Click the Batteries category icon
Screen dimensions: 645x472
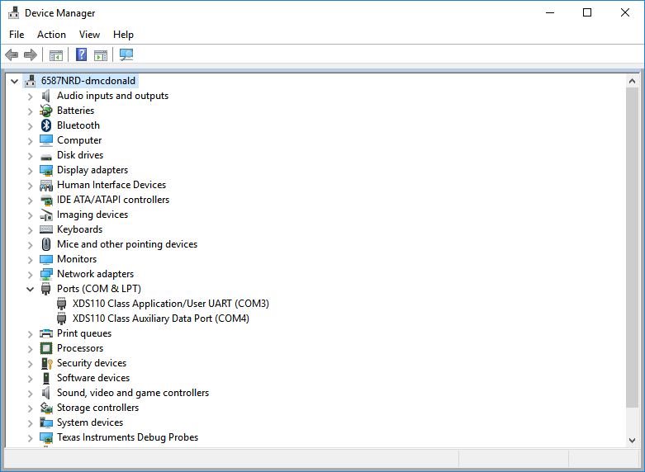click(x=46, y=111)
